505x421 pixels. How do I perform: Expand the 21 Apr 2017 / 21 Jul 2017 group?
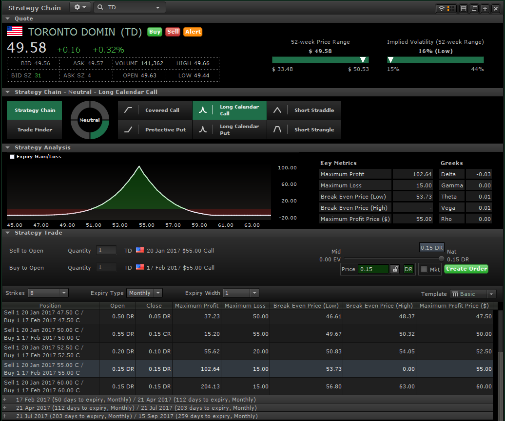[4, 408]
